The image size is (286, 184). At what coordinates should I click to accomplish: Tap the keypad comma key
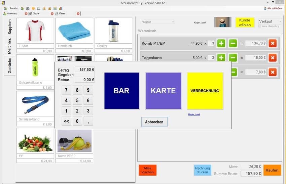[x=88, y=121]
